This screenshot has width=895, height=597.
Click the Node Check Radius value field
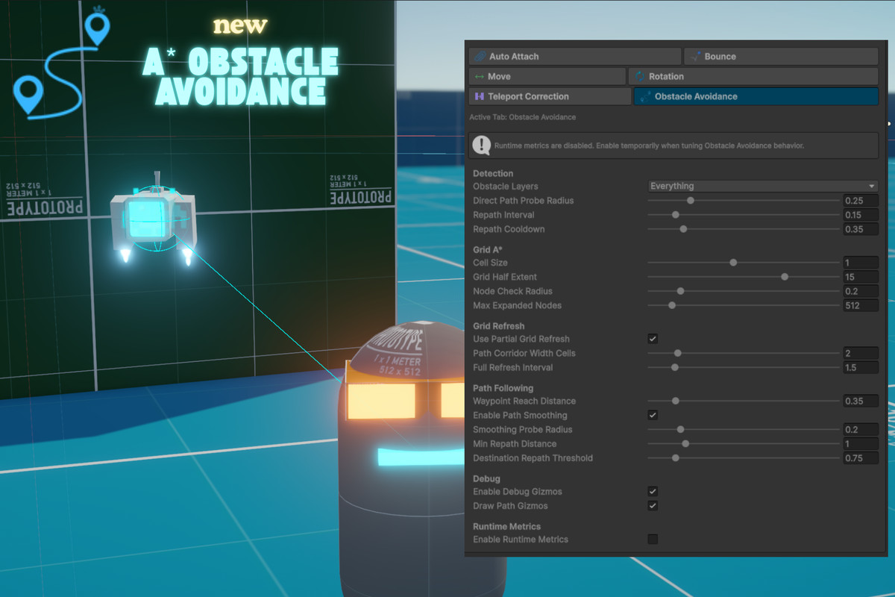tap(861, 291)
